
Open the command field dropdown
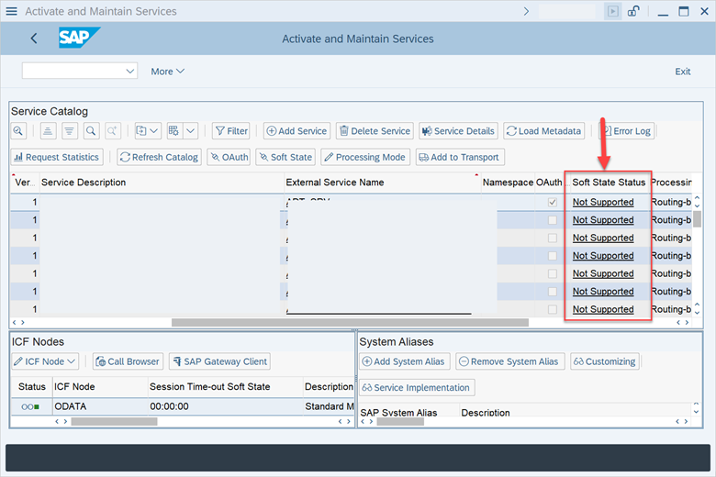(x=130, y=72)
